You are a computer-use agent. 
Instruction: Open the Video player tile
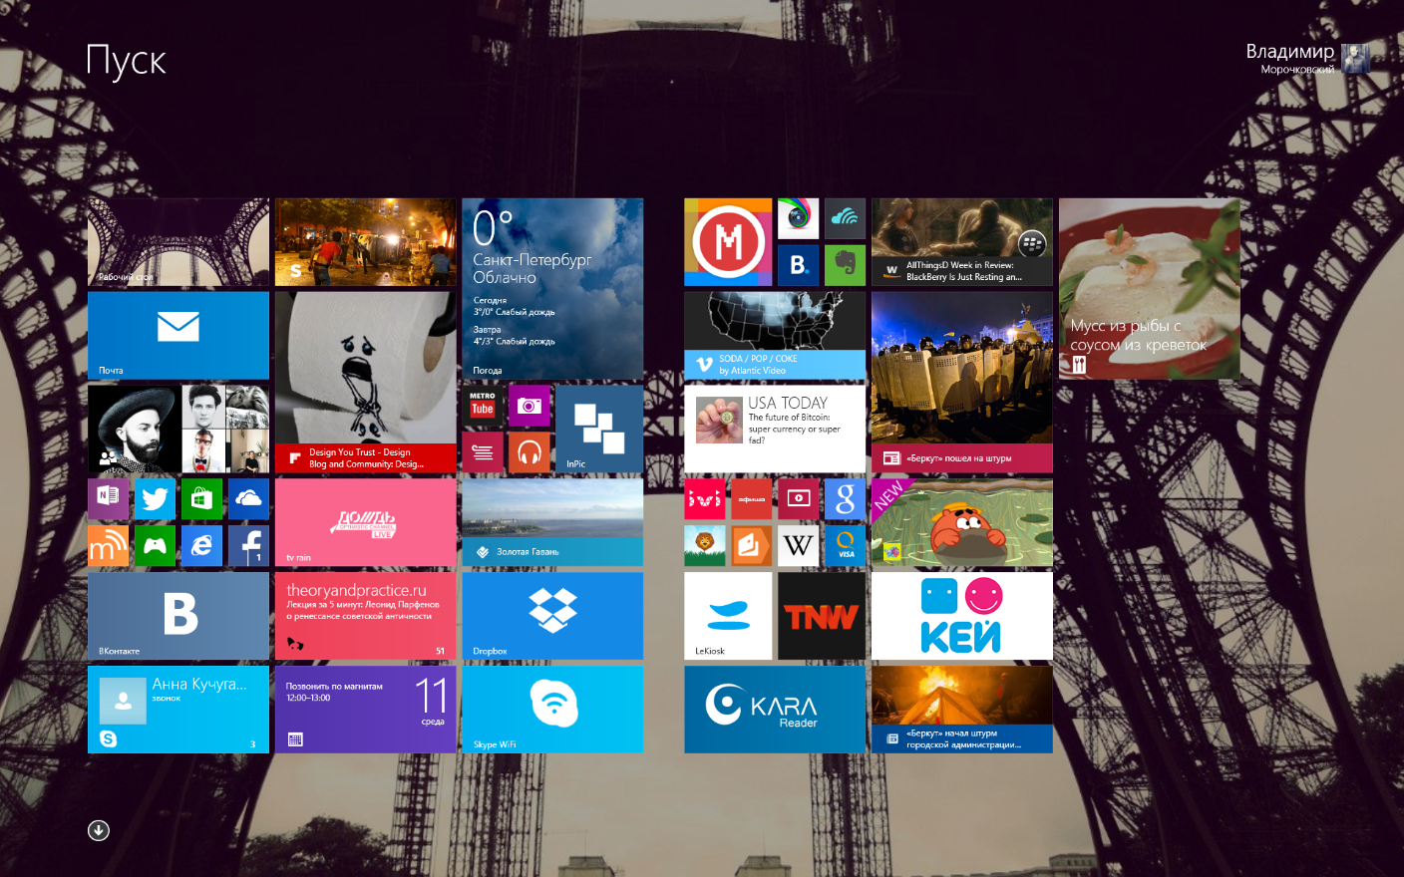click(799, 499)
